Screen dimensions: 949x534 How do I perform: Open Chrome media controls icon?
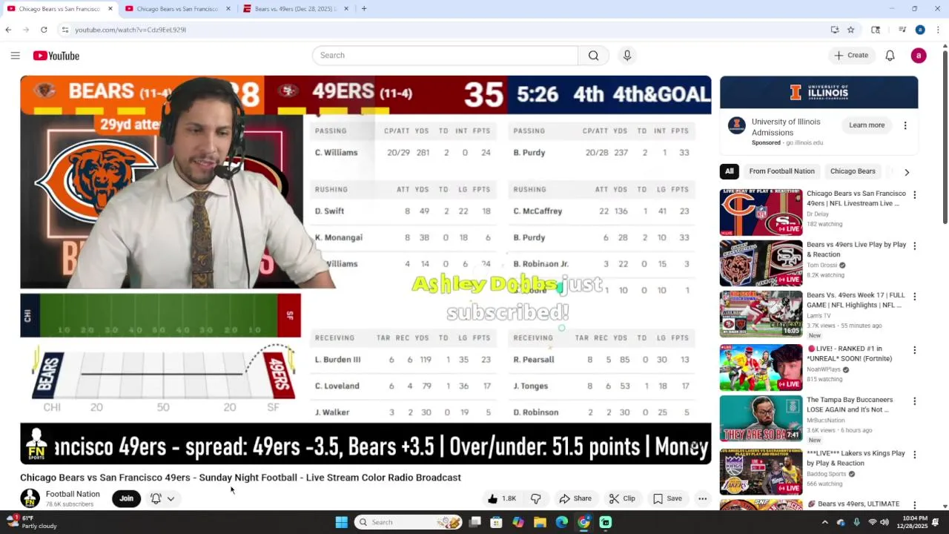click(x=902, y=30)
